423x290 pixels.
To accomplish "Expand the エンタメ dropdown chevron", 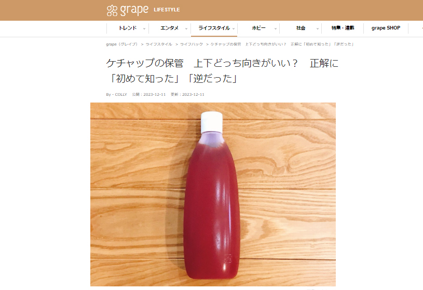I will click(x=186, y=29).
